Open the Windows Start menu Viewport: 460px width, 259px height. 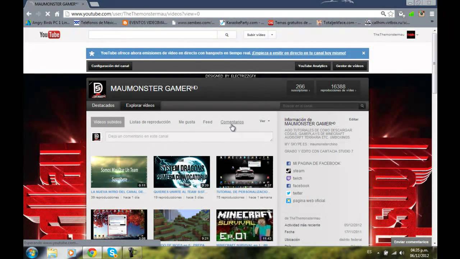pyautogui.click(x=32, y=253)
